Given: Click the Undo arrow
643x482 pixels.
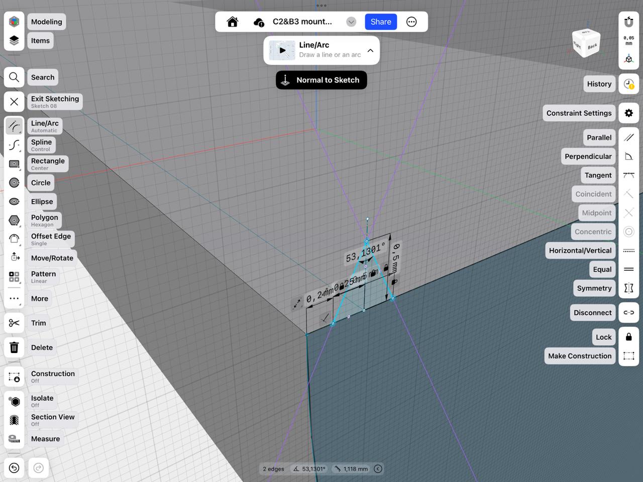Looking at the screenshot, I should [14, 467].
